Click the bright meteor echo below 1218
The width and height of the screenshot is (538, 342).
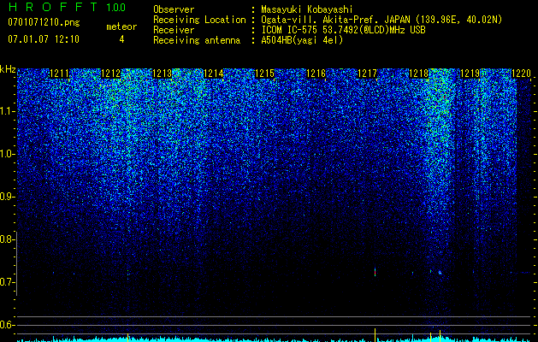point(440,273)
